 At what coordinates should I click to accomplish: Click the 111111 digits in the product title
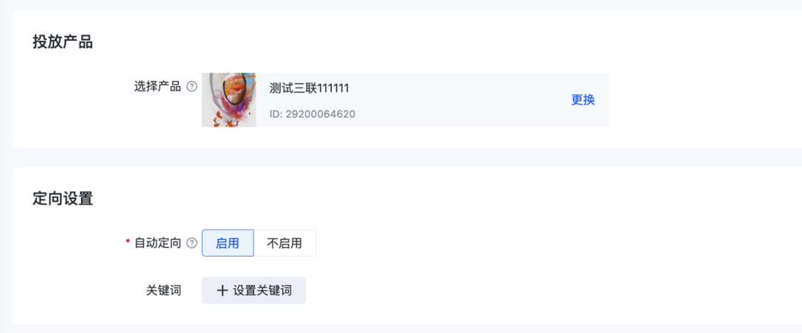tap(333, 88)
